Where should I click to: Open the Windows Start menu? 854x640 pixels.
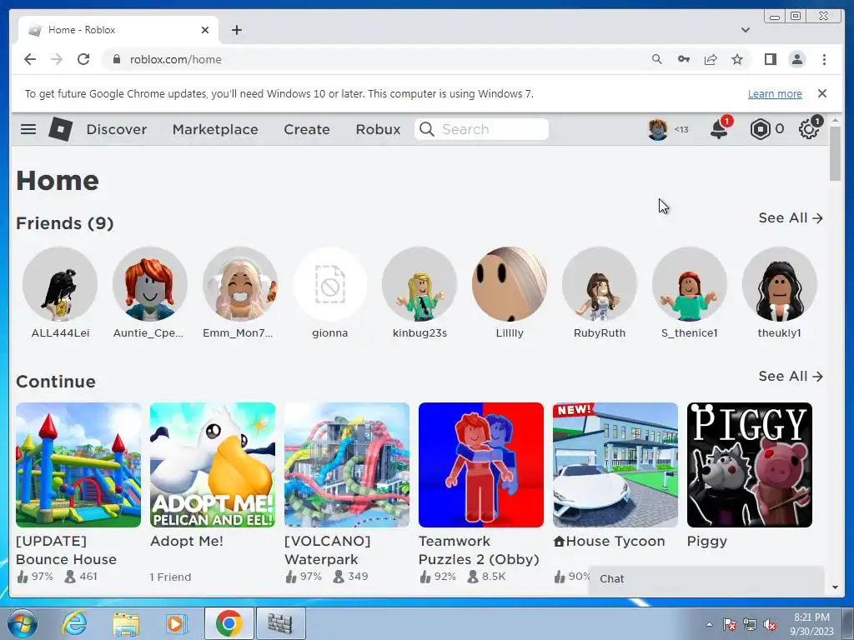23,623
